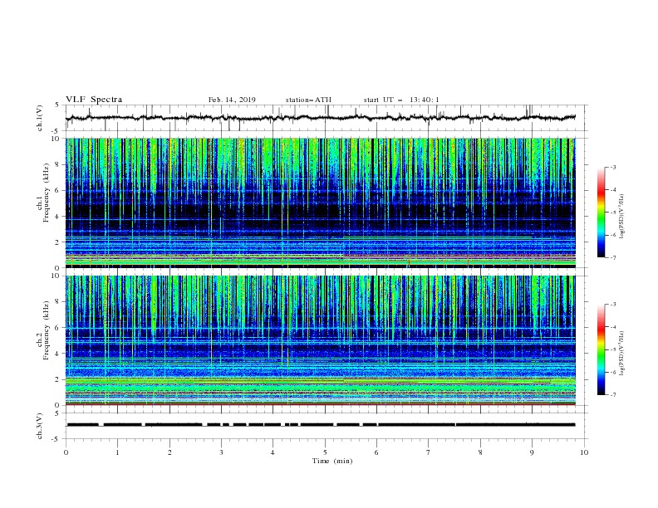Click time-axis tick label "9"
The height and width of the screenshot is (508, 658).
[x=532, y=452]
